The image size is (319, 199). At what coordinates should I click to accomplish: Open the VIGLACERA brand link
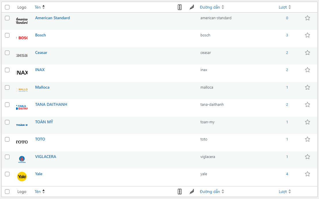(46, 157)
